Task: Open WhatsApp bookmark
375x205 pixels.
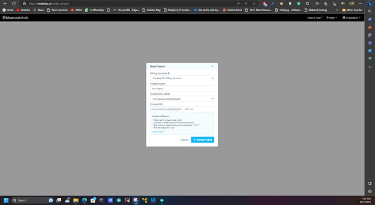Action: click(94, 10)
